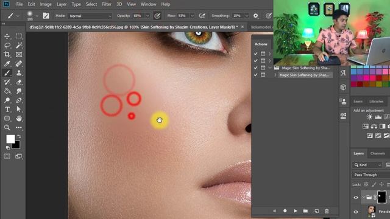Viewport: 390px width, 219px height.
Task: Open the Glyphs panel icon
Action: coord(343,73)
